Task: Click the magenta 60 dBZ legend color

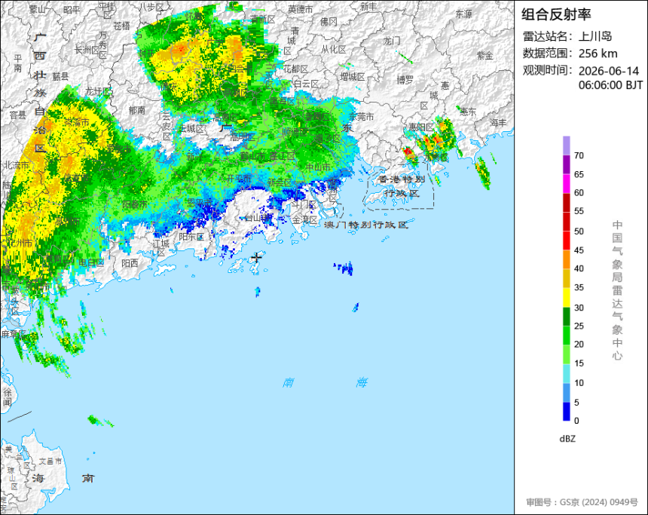Action: pos(566,184)
